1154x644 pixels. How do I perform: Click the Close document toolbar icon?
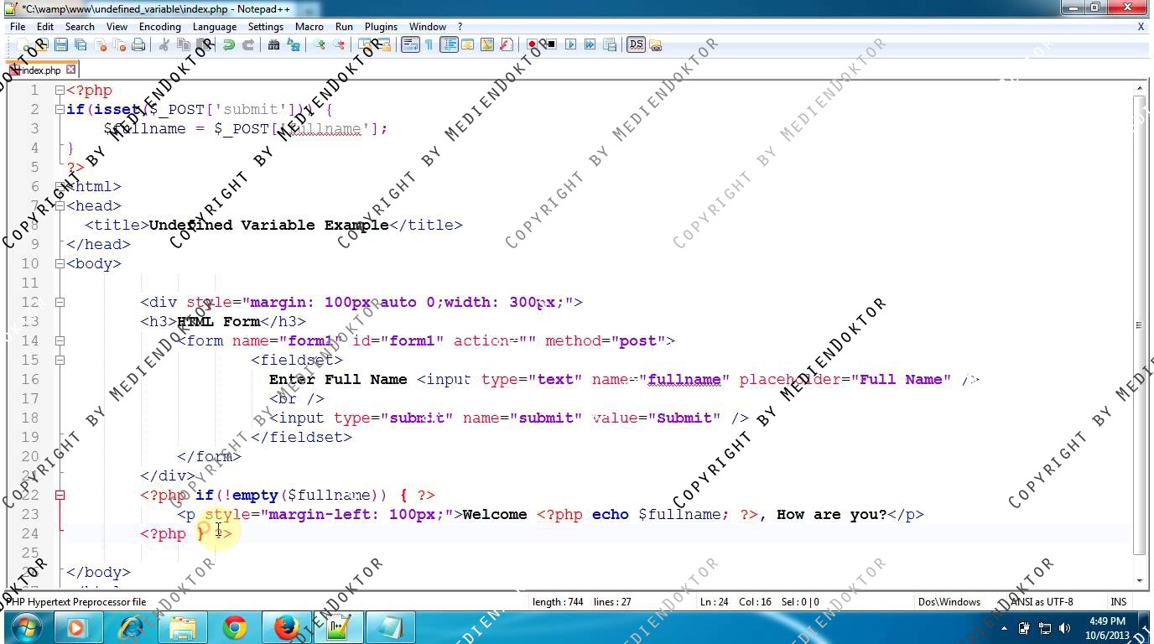[100, 44]
